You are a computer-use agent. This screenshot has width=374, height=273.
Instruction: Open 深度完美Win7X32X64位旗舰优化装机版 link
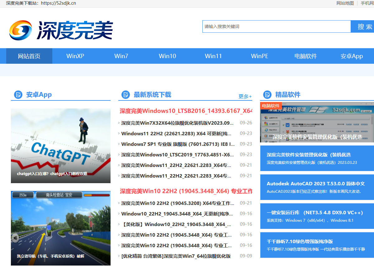pyautogui.click(x=177, y=123)
